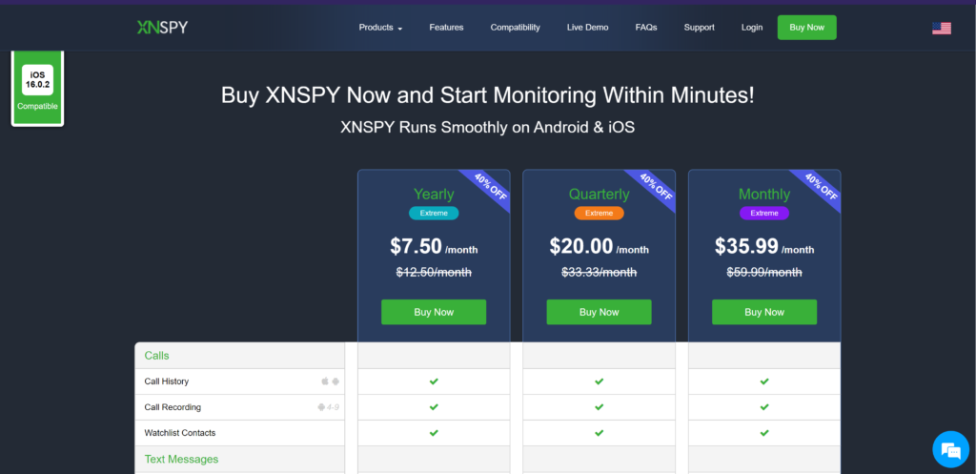This screenshot has width=976, height=474.
Task: Open FAQs from the navigation bar
Action: click(x=646, y=28)
